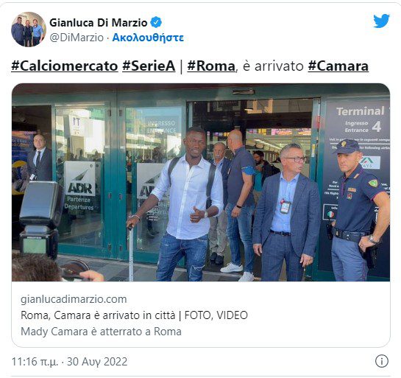The height and width of the screenshot is (378, 401).
Task: Click the gianlucadimarzio.com domain text
Action: (x=74, y=299)
